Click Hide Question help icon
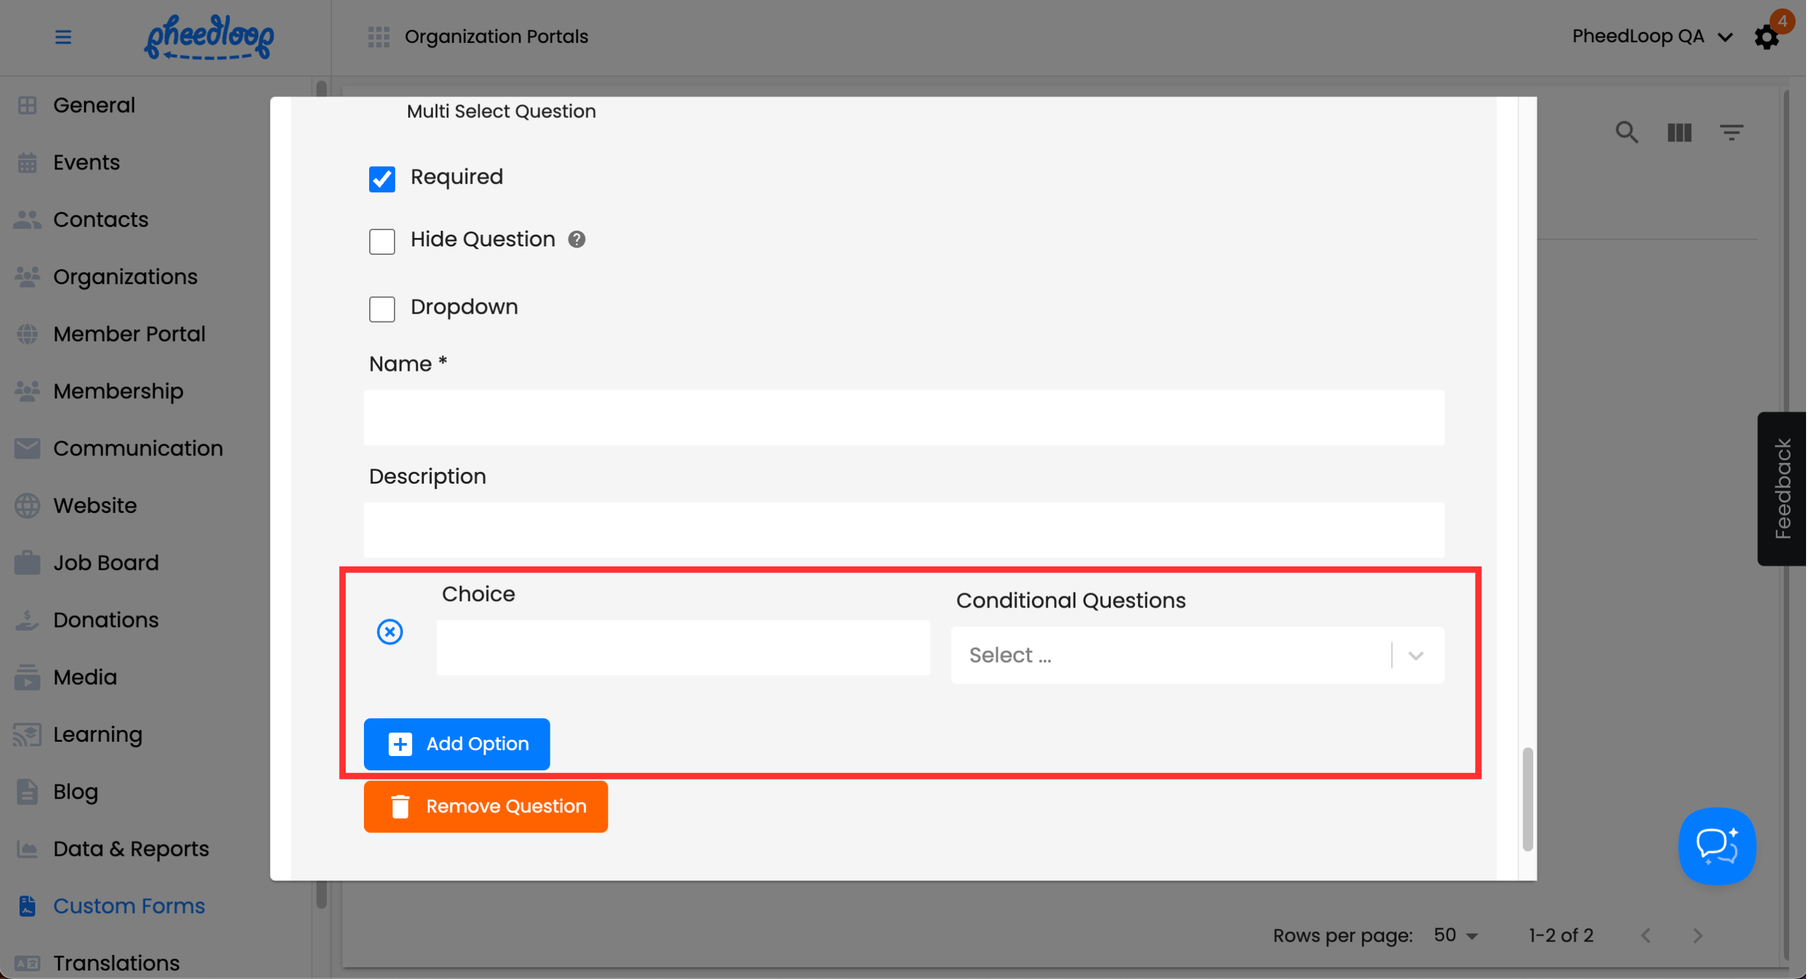Screen dimensions: 1808x979 point(576,240)
